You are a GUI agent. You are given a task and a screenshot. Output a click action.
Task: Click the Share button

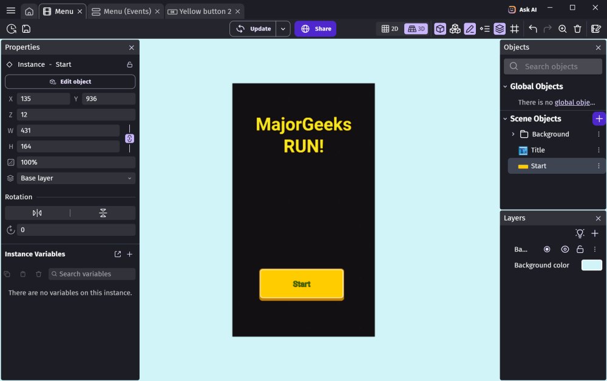[x=315, y=29]
